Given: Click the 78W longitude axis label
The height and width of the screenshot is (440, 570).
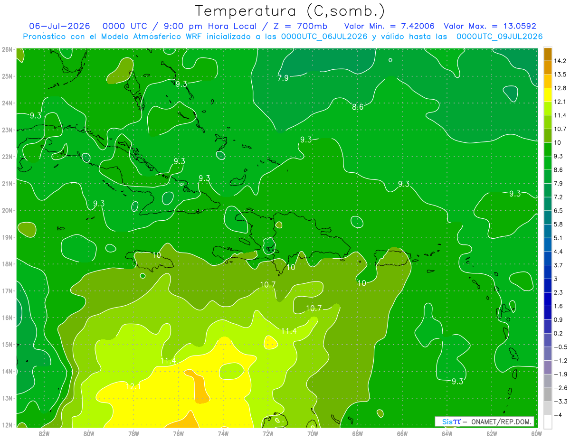Looking at the screenshot, I should (133, 433).
